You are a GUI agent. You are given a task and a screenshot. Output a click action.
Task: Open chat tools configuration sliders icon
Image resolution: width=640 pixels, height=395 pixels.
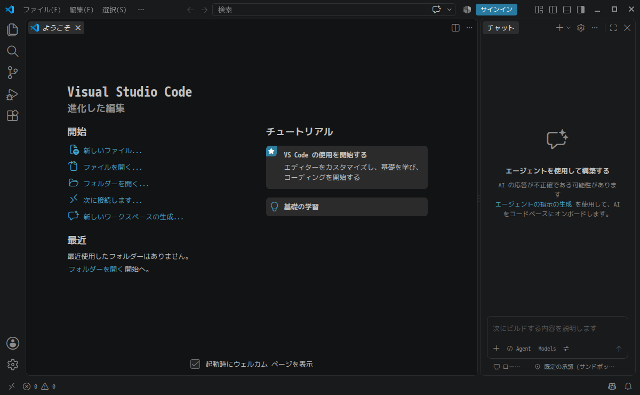[x=566, y=349]
